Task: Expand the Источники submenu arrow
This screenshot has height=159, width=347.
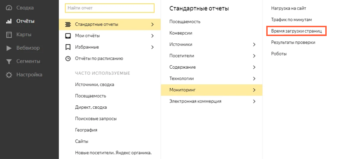Action: (x=254, y=45)
